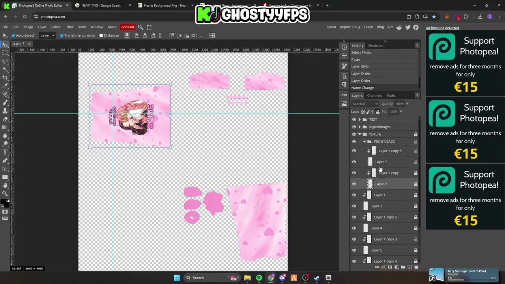Select the Gradient tool
The image size is (505, 284).
(5, 127)
